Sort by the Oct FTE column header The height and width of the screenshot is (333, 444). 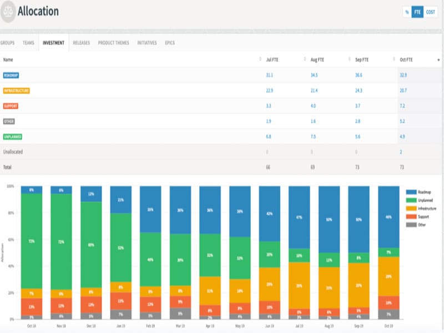coord(406,59)
